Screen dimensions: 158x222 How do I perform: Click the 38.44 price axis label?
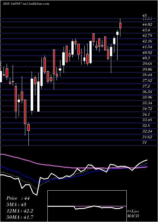click(147, 75)
